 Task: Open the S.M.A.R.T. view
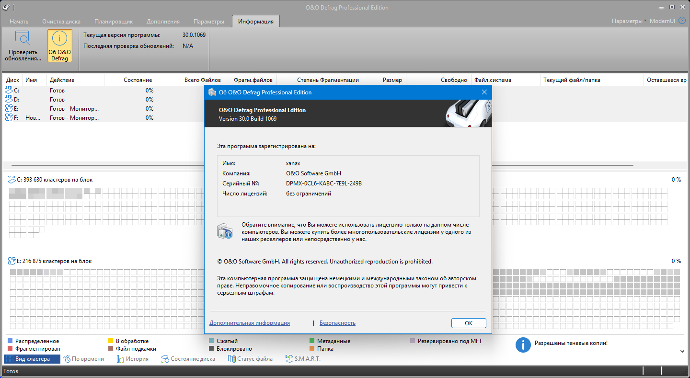(x=303, y=359)
